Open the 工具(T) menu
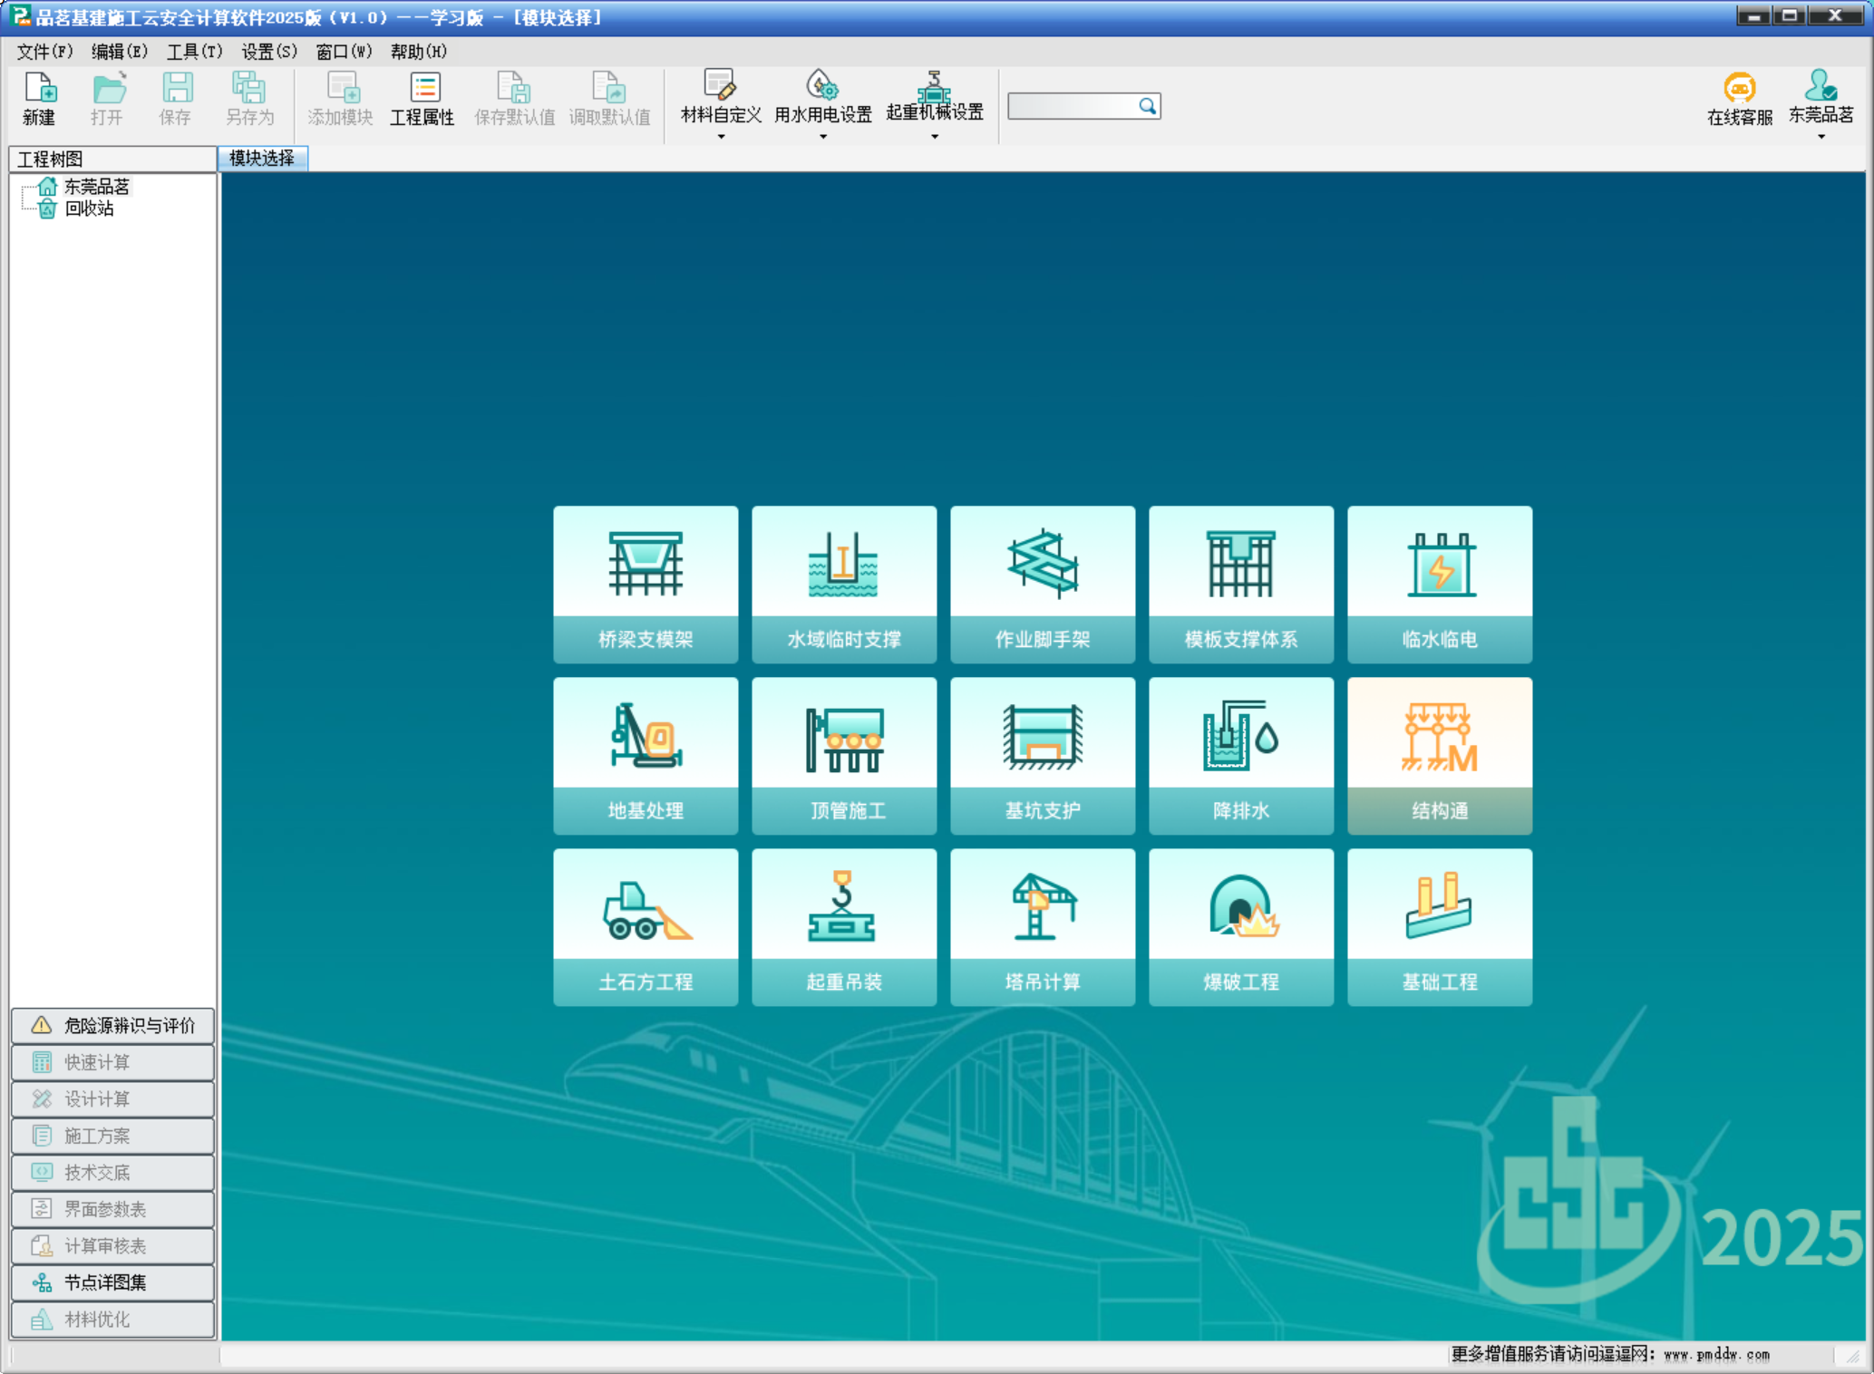The width and height of the screenshot is (1874, 1374). click(x=194, y=52)
